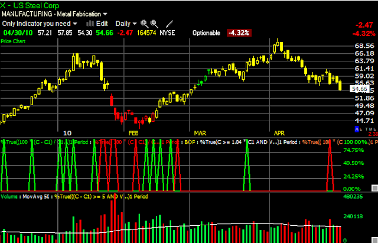Toggle the M scale button
378x243 pixels.
click(370, 129)
